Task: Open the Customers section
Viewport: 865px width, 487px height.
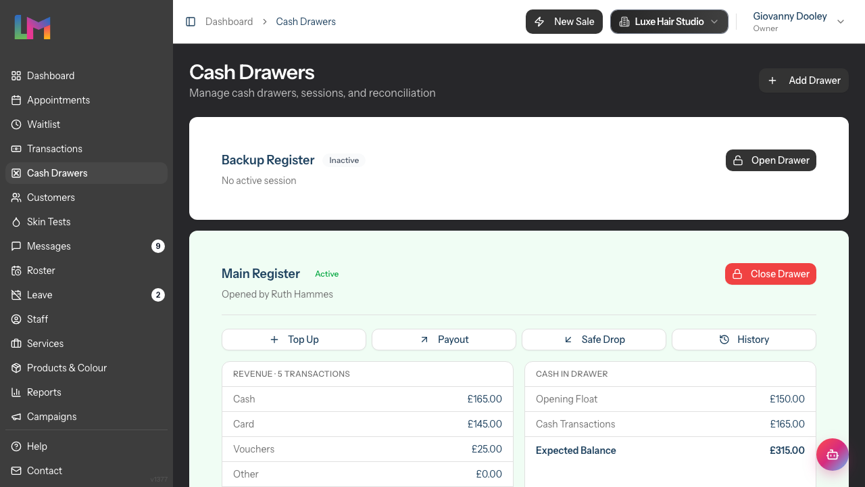Action: 86,198
